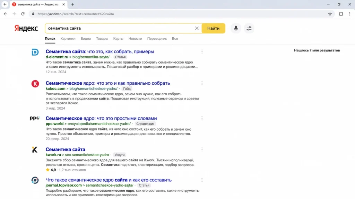The image size is (355, 199).
Task: Click the Найти search button
Action: (x=213, y=28)
